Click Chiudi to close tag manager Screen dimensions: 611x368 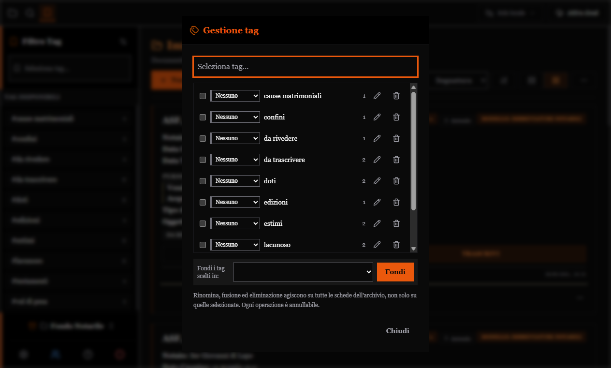(397, 331)
